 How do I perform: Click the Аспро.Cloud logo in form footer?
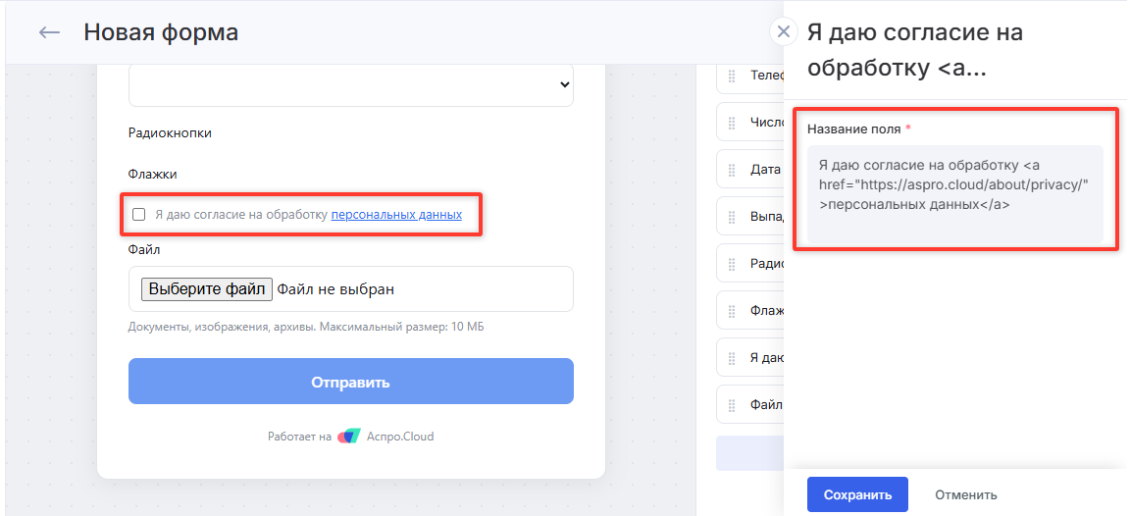(349, 436)
